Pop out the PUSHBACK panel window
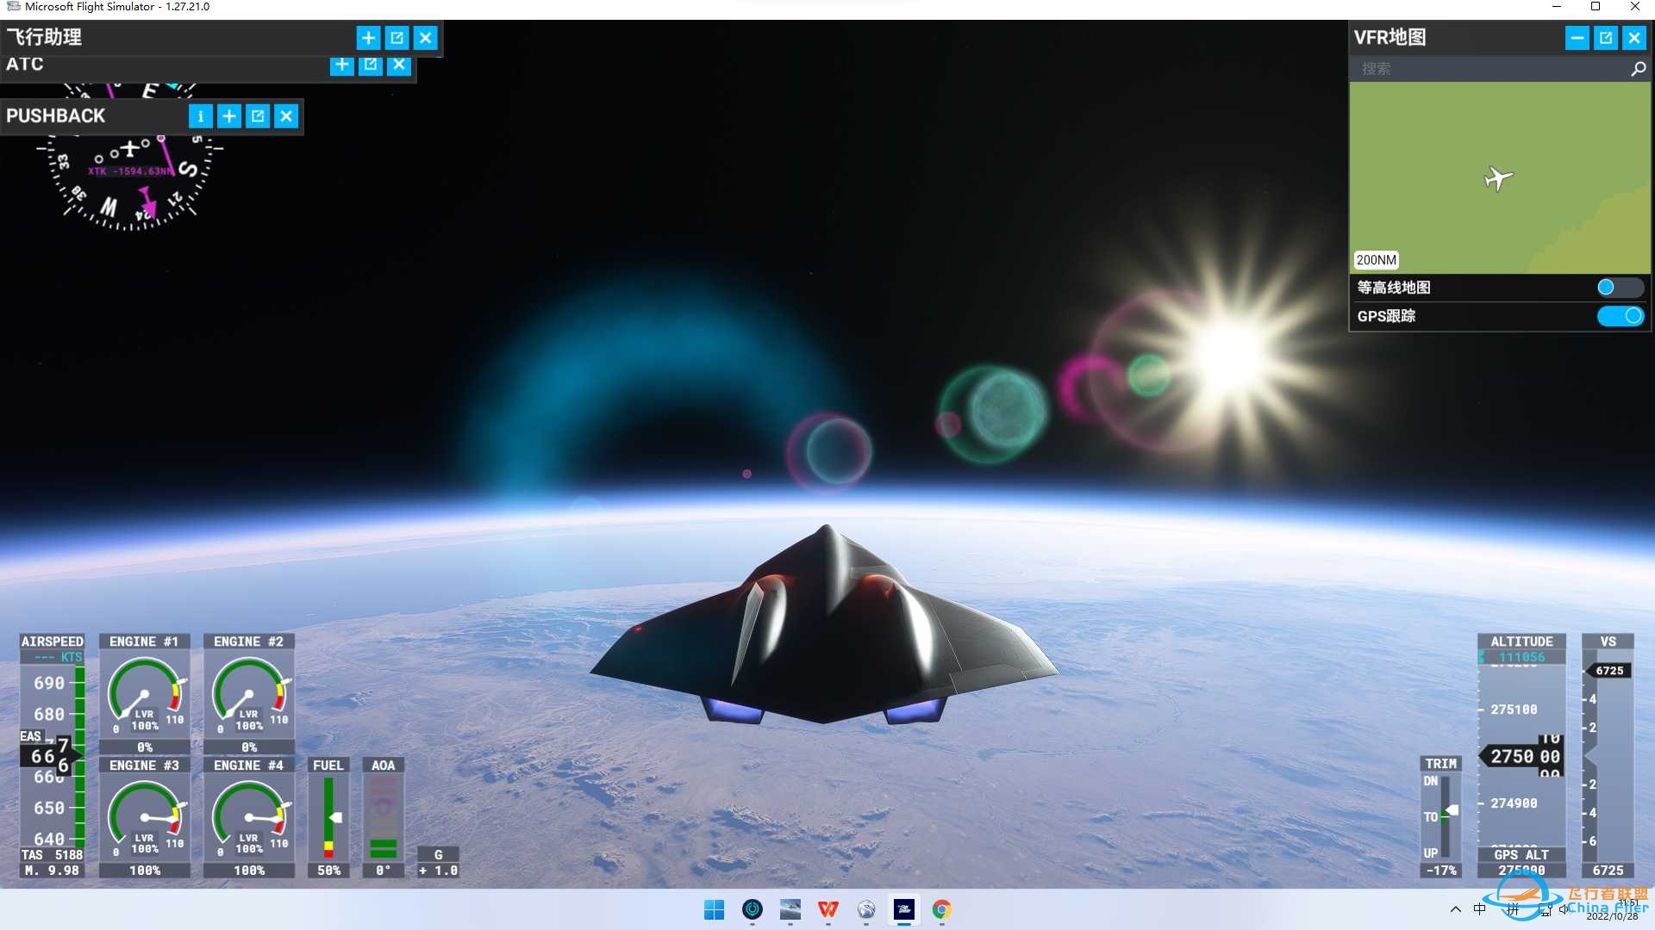The width and height of the screenshot is (1655, 930). pos(258,116)
